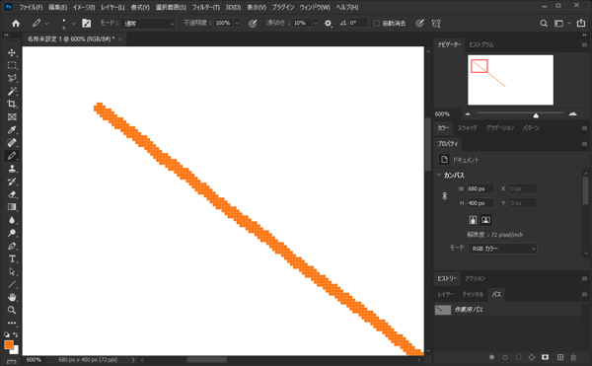
Task: Open the tool preset picker arrow
Action: (46, 24)
